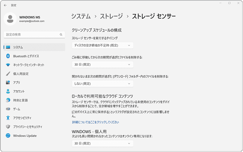243x152 pixels.
Task: Open プライバシーとセキュリティ settings
Action: 35,127
